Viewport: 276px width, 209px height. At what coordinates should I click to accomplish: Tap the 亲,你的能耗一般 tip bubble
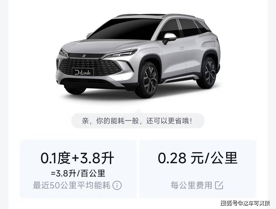point(138,121)
